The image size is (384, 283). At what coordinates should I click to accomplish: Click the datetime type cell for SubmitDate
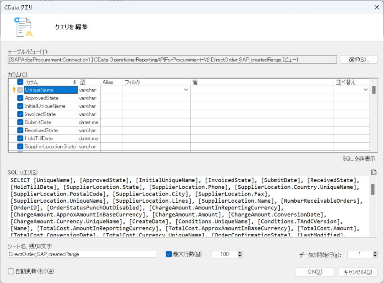(x=89, y=122)
